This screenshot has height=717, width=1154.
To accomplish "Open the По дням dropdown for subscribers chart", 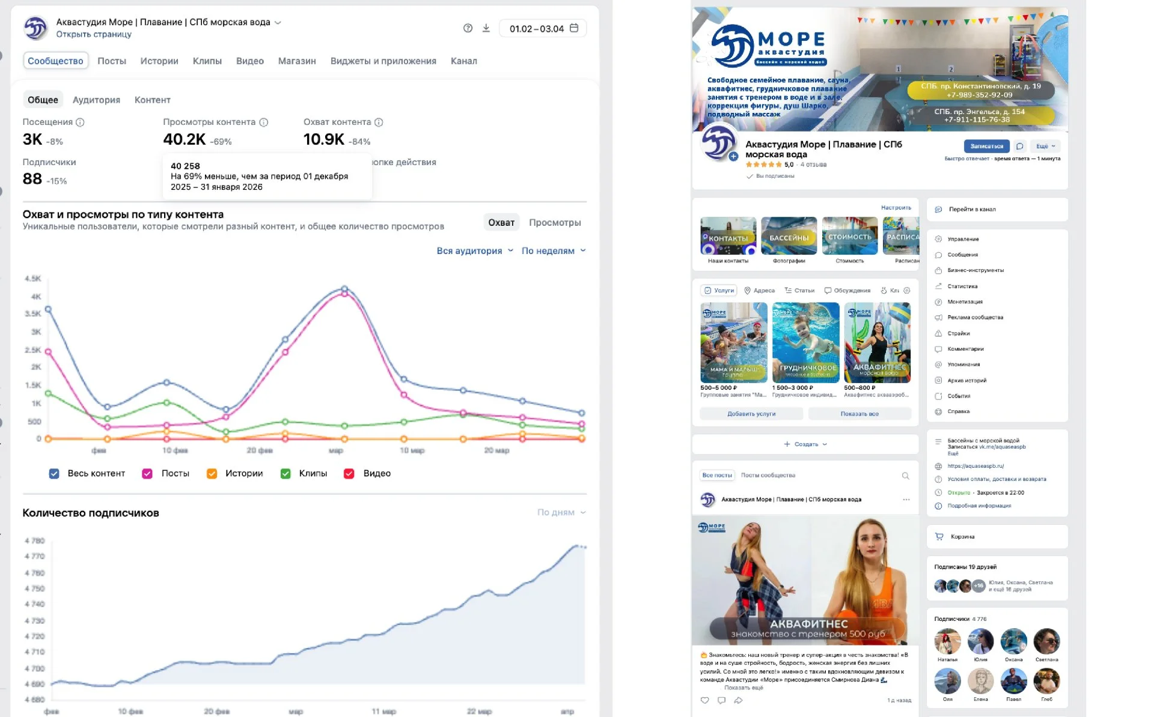I will point(561,513).
